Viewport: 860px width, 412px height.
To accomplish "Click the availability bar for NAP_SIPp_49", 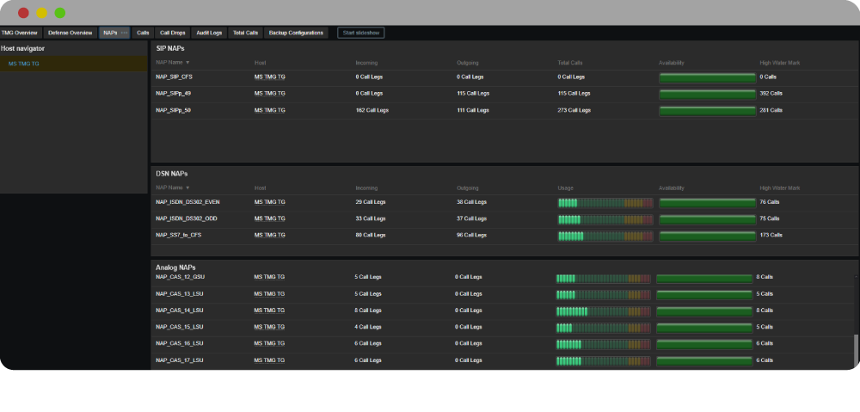I will 706,94.
